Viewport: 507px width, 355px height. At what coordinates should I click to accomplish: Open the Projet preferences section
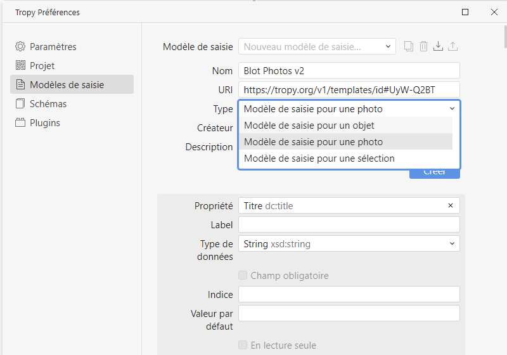(x=42, y=66)
